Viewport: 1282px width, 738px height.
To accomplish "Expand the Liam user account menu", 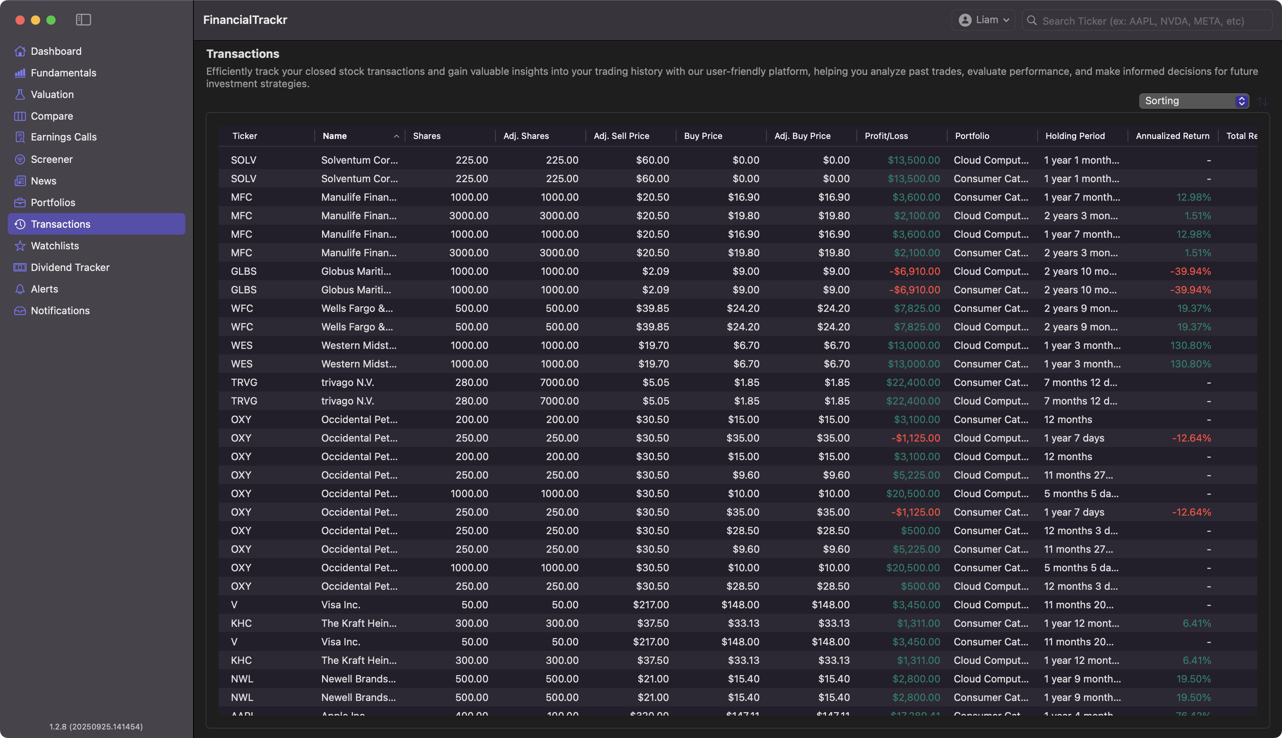I will [984, 20].
